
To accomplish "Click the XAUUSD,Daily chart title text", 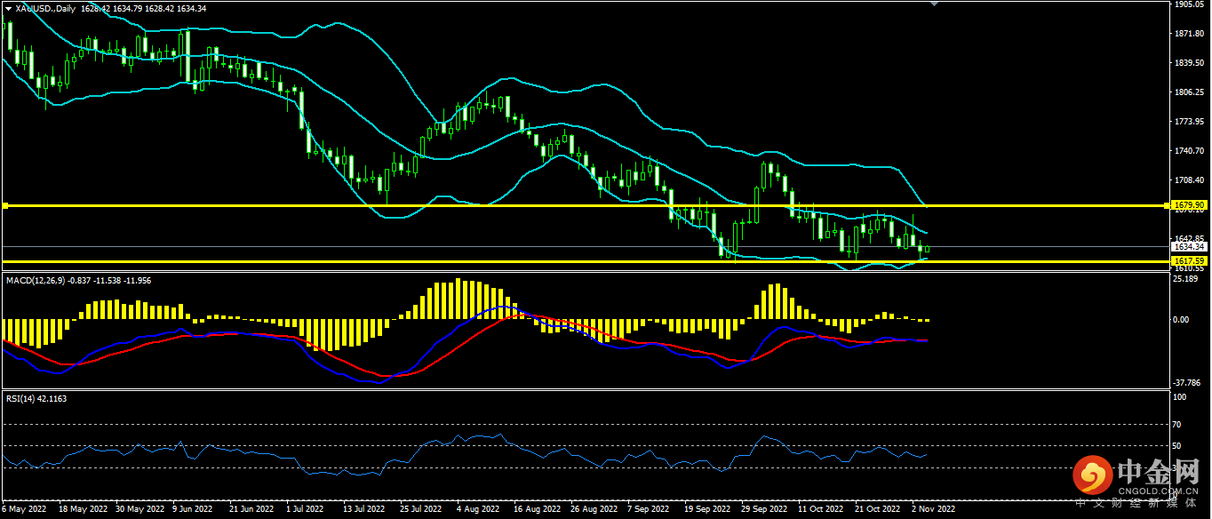I will point(45,8).
